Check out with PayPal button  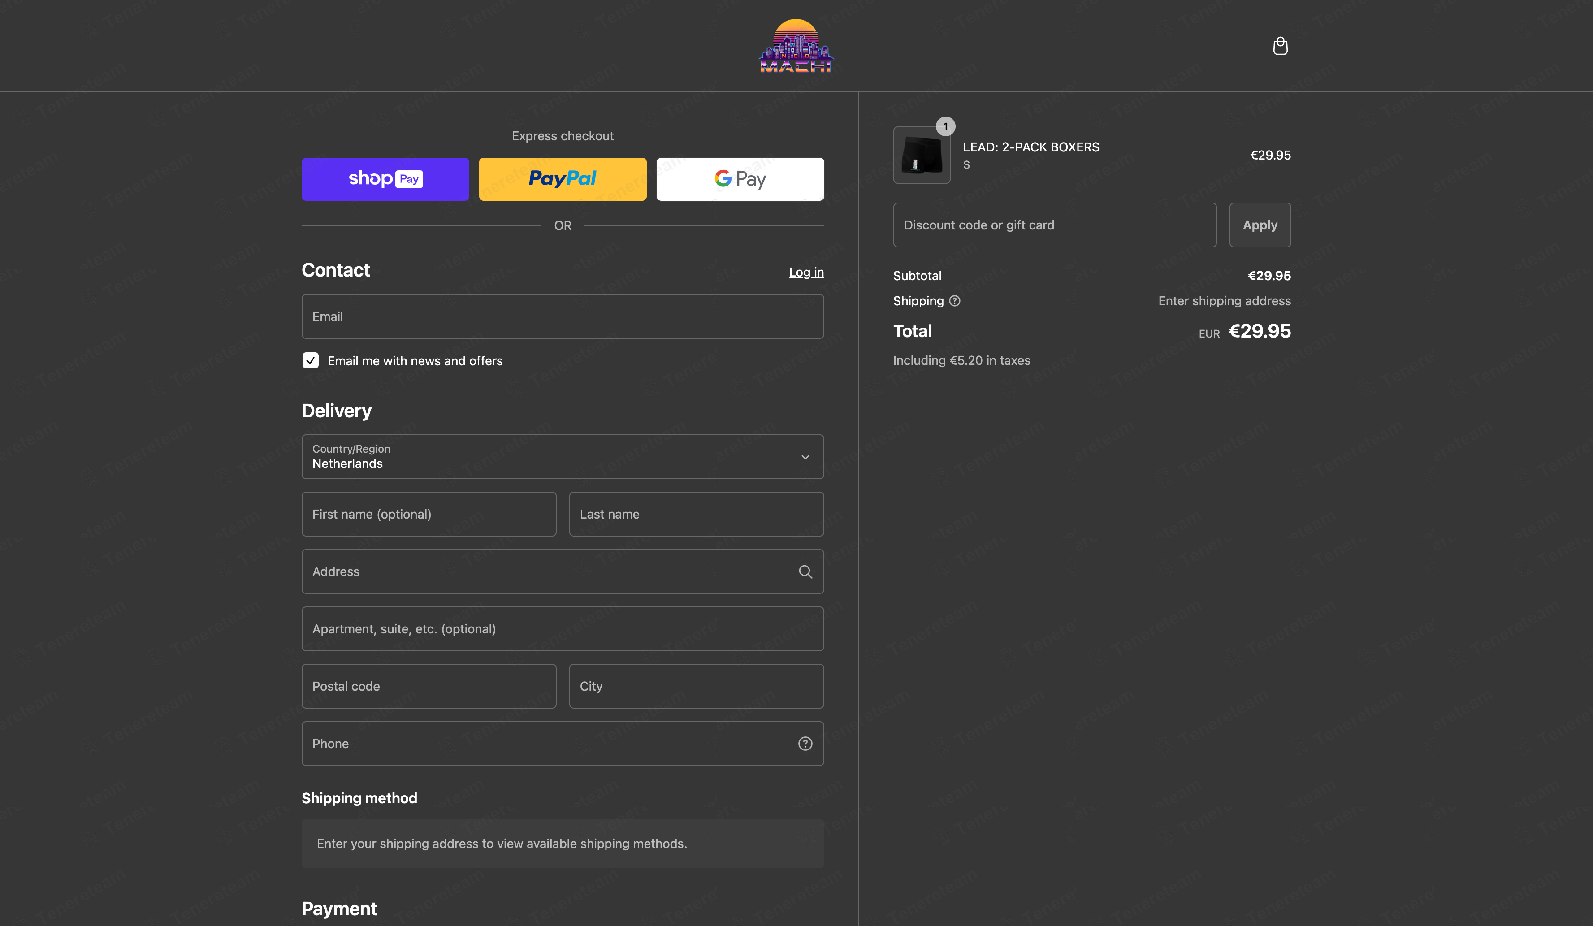pos(563,179)
